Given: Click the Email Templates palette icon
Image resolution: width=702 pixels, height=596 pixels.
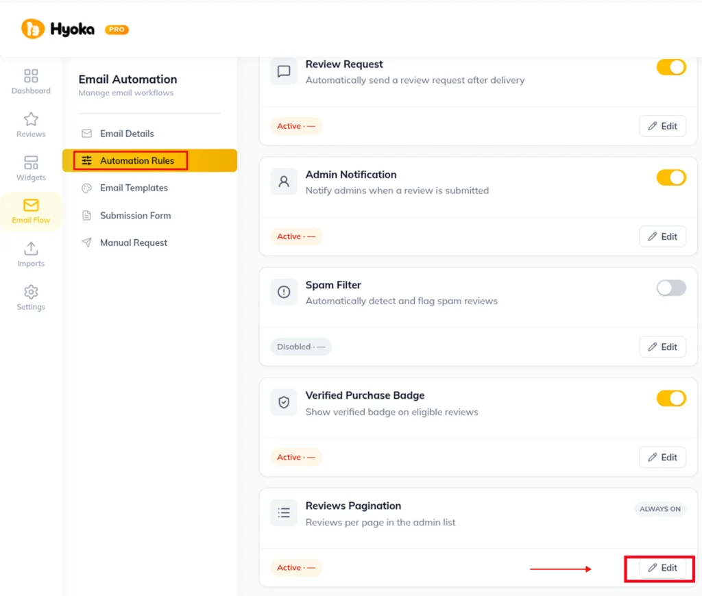Looking at the screenshot, I should [87, 188].
